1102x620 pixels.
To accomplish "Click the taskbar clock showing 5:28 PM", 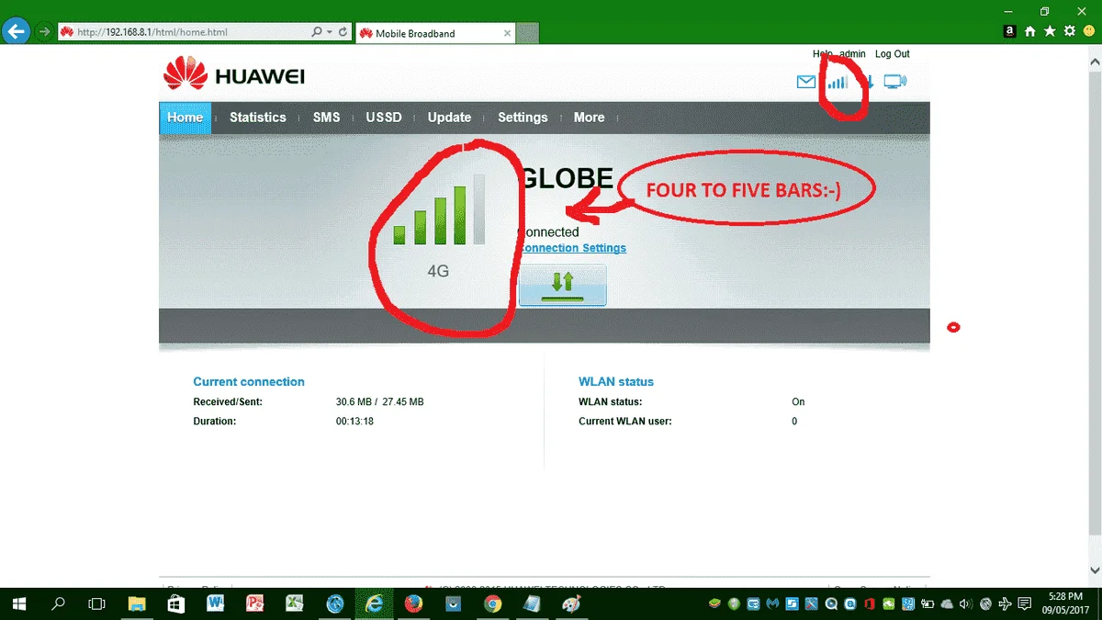I will (x=1065, y=603).
